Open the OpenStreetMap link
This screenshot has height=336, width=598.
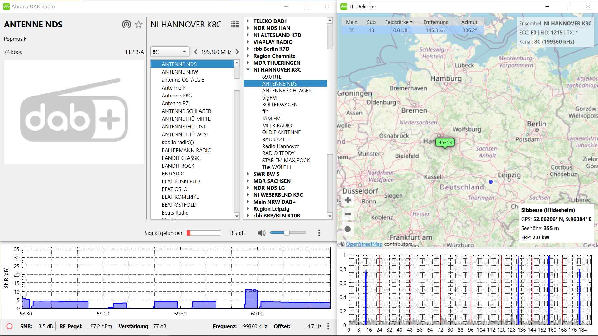[x=364, y=244]
